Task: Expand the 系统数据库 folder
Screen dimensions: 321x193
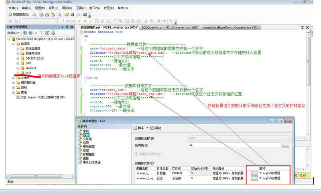Action: coord(18,48)
